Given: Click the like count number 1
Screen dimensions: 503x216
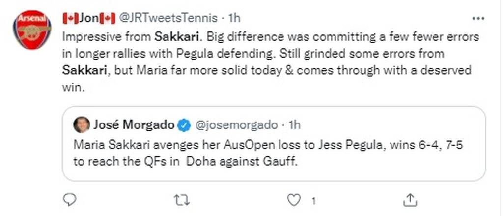Looking at the screenshot, I should click(312, 200).
